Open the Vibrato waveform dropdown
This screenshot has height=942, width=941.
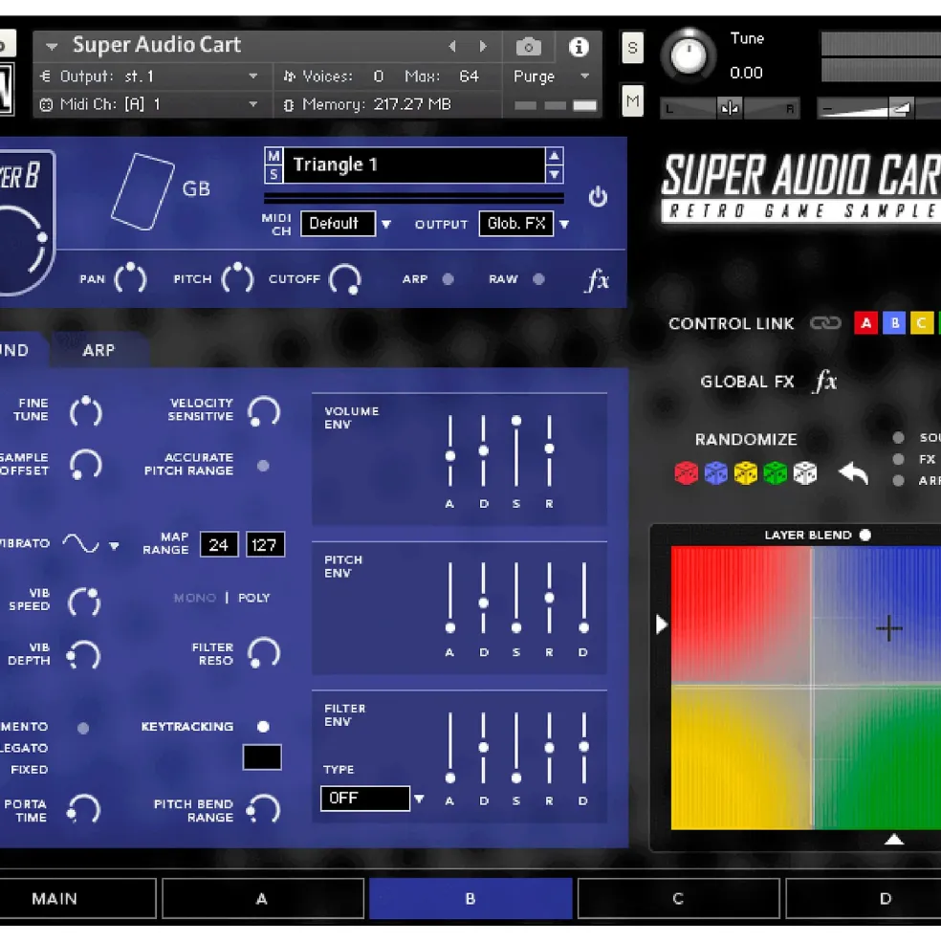[x=114, y=545]
